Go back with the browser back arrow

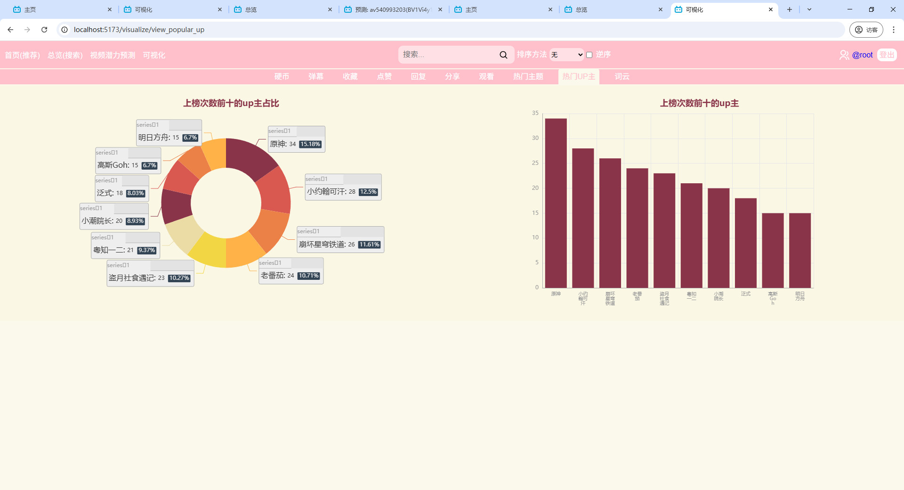click(10, 30)
